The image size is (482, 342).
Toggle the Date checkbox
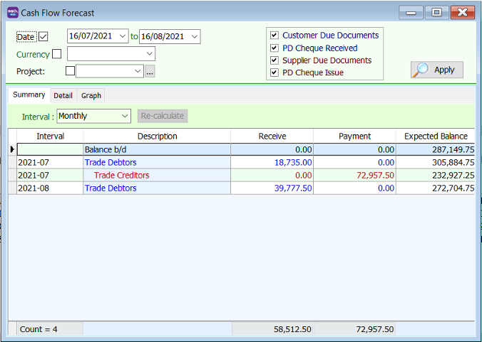pyautogui.click(x=43, y=37)
